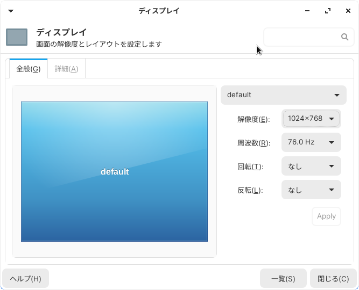Click the display monitor icon in header
Viewport: 359px width, 290px height.
(17, 37)
